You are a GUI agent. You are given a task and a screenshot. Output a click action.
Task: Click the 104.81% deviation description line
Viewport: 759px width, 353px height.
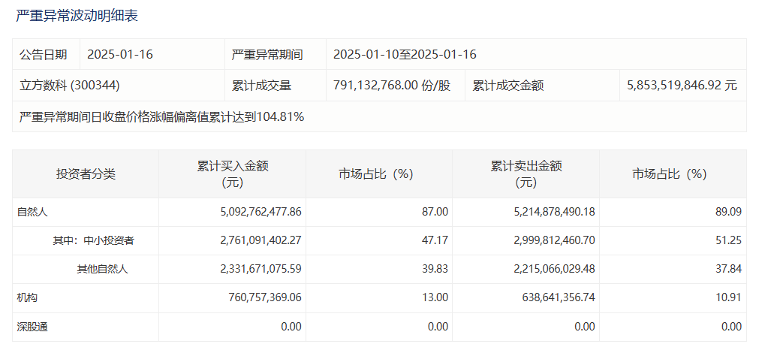pyautogui.click(x=161, y=117)
